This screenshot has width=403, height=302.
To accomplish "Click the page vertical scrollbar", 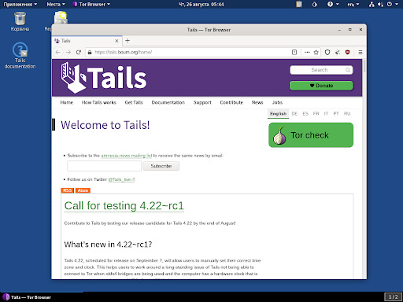I will (364, 169).
